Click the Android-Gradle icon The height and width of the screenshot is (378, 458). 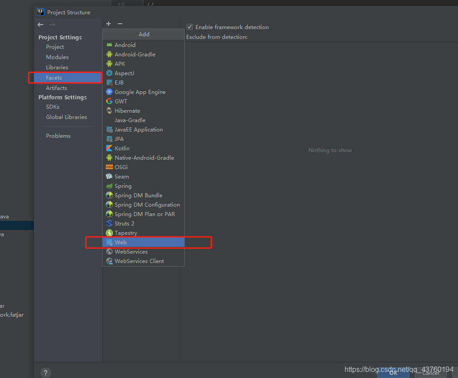109,54
